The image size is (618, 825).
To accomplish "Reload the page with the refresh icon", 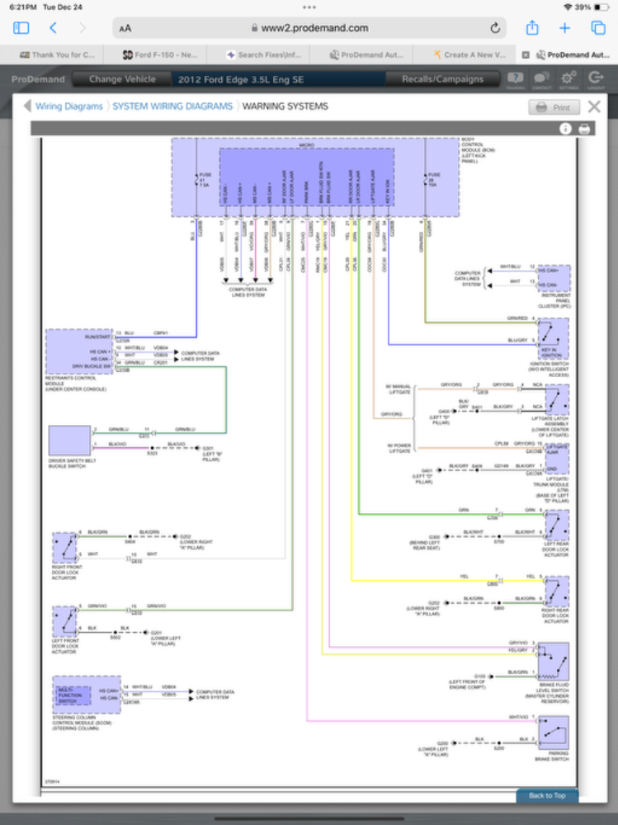I will (x=495, y=28).
